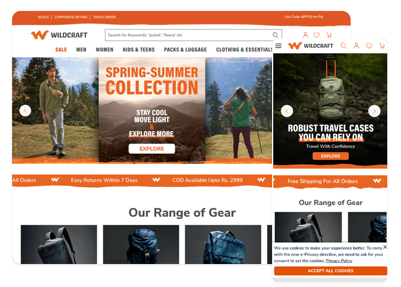Open the wishlist heart icon in desktop header
This screenshot has height=287, width=401.
(316, 35)
